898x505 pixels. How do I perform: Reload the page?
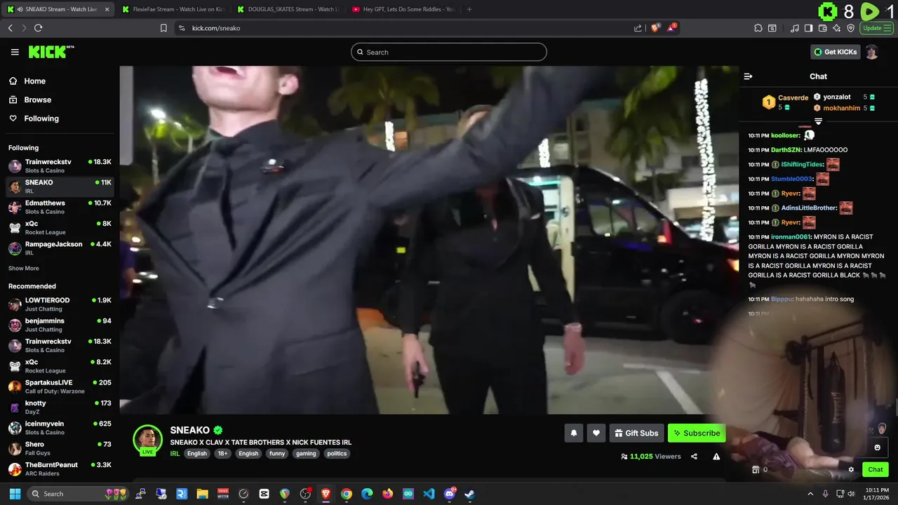(38, 28)
